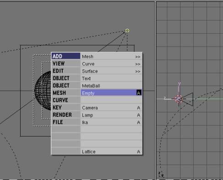Add a Text object

[111, 79]
